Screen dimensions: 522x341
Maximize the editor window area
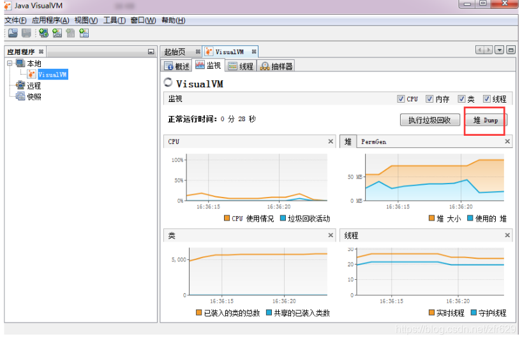pyautogui.click(x=511, y=50)
